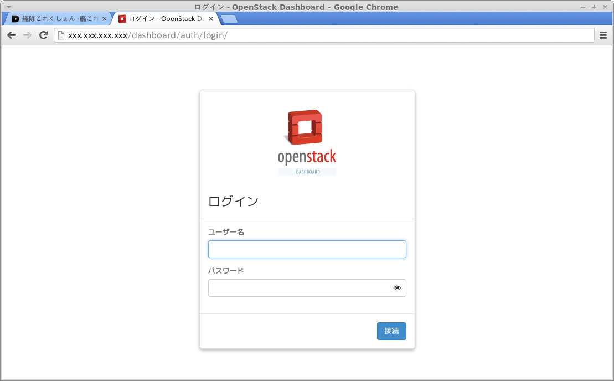614x381 pixels.
Task: Click the browser Back arrow
Action: coord(11,35)
